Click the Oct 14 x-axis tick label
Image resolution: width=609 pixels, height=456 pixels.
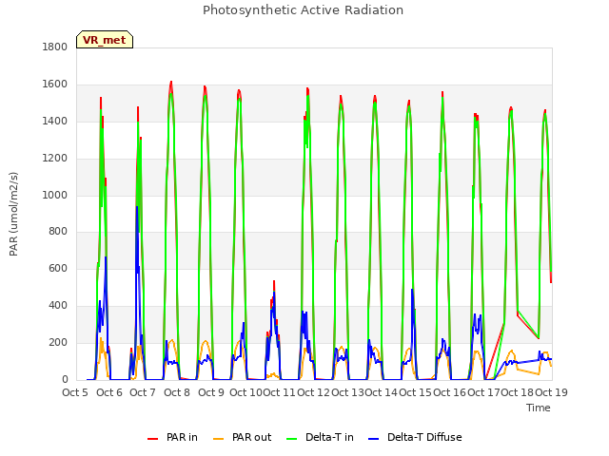click(x=382, y=392)
